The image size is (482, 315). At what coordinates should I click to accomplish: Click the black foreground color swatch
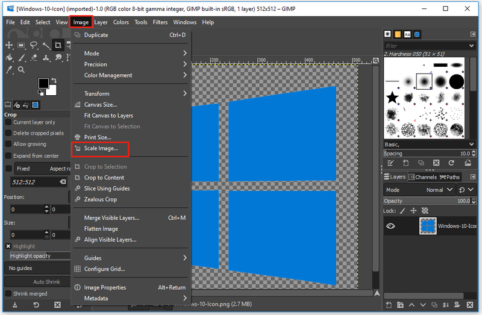pyautogui.click(x=43, y=83)
